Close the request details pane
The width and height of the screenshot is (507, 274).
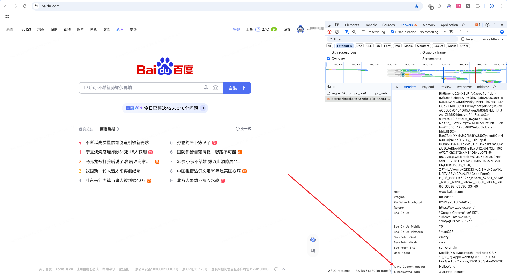tap(397, 87)
